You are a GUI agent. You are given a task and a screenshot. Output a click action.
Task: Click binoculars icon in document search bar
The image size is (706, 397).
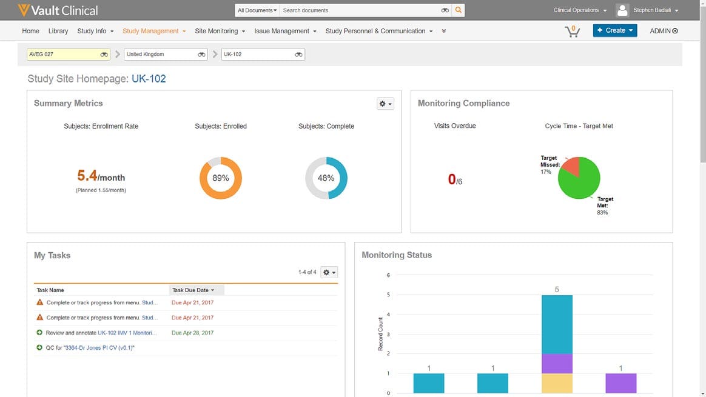click(445, 10)
